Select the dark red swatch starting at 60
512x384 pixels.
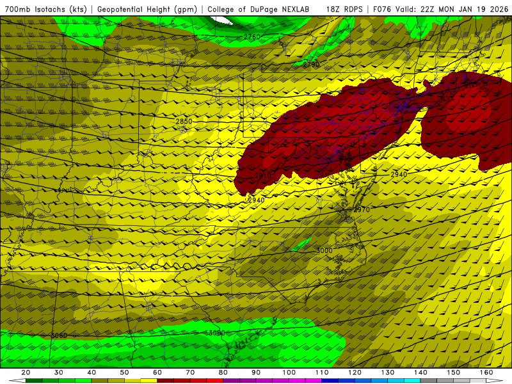click(x=166, y=380)
